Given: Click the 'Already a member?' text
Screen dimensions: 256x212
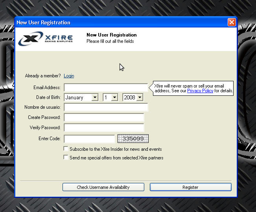Looking at the screenshot, I should click(43, 76).
